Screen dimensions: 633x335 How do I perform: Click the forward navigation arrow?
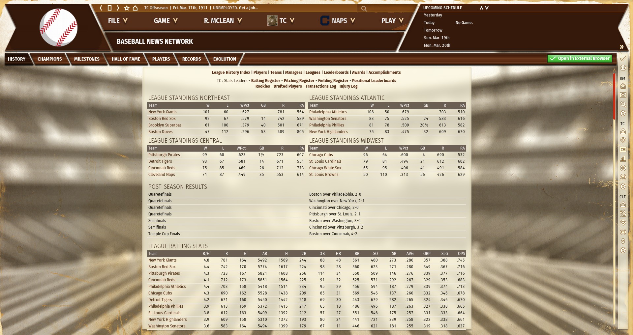[118, 8]
